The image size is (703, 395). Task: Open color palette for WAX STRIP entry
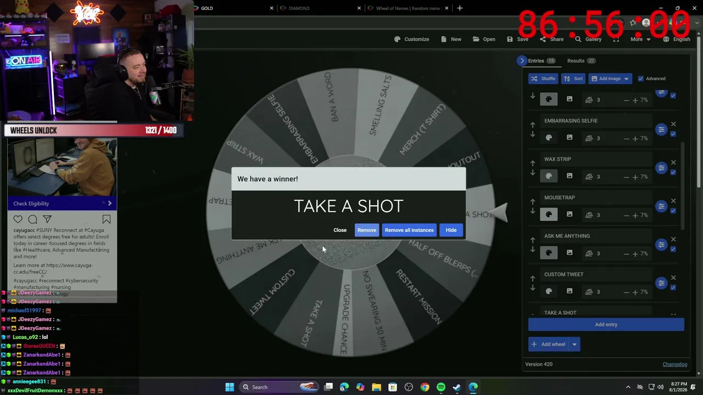tap(549, 176)
